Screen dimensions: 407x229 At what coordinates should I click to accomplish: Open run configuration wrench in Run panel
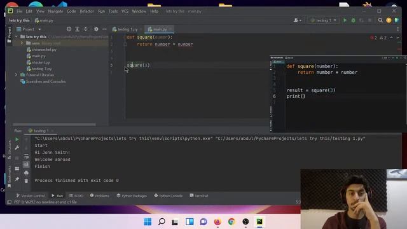[x=17, y=148]
